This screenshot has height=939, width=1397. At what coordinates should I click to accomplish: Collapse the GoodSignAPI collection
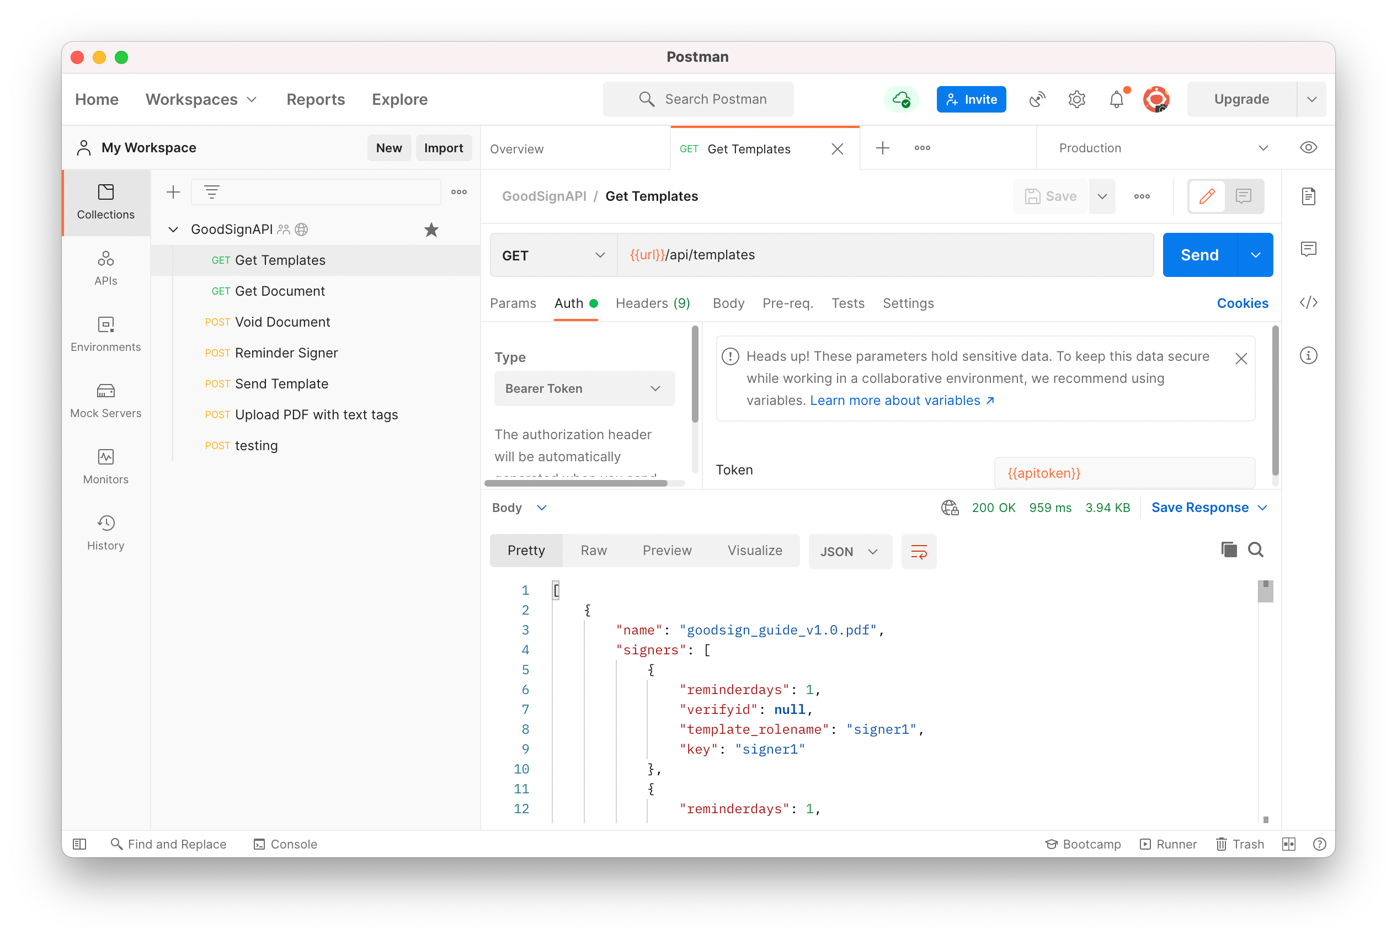pyautogui.click(x=173, y=230)
